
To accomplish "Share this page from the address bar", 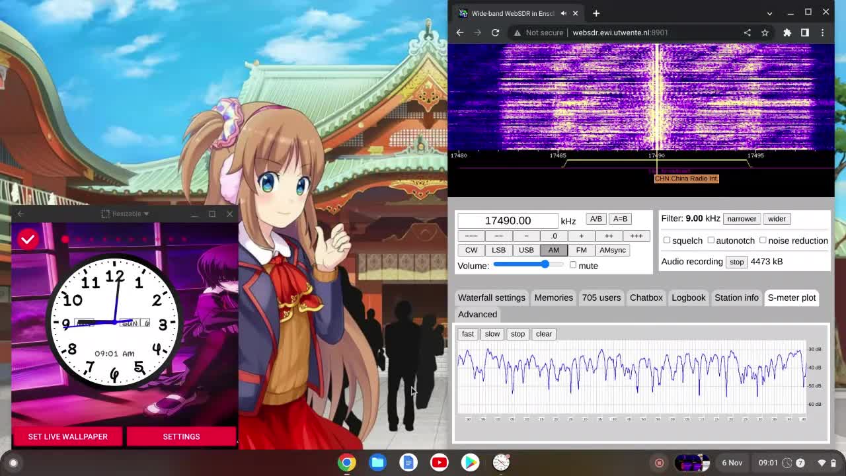I will [747, 32].
